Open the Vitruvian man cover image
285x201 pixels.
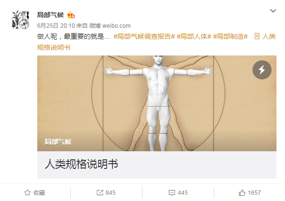coord(157,103)
